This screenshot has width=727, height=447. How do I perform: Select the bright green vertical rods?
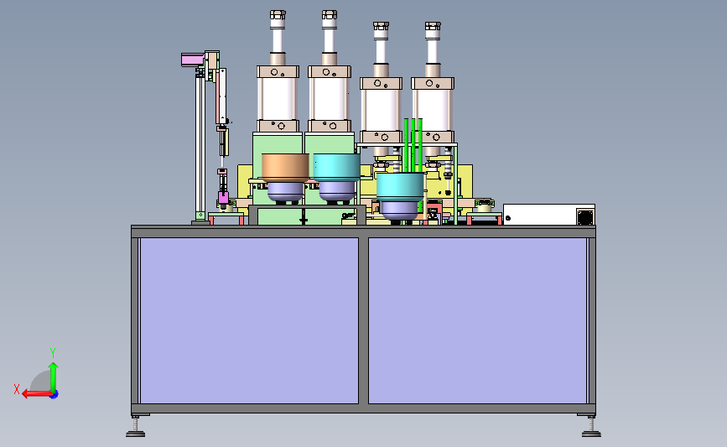413,145
